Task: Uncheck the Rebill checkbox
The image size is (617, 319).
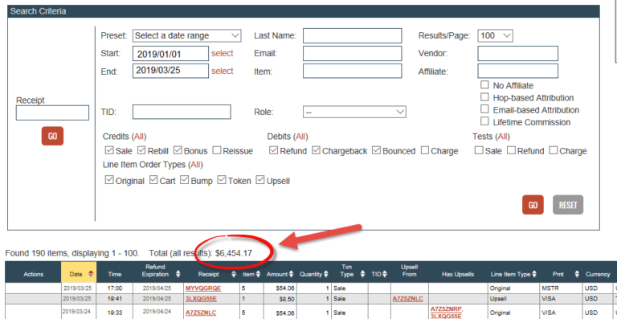Action: [141, 150]
